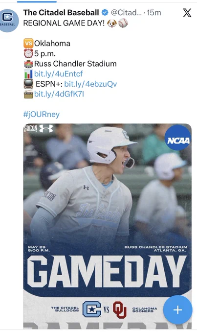Image resolution: width=197 pixels, height=333 pixels.
Task: Click the @Citad... handle text
Action: [126, 13]
